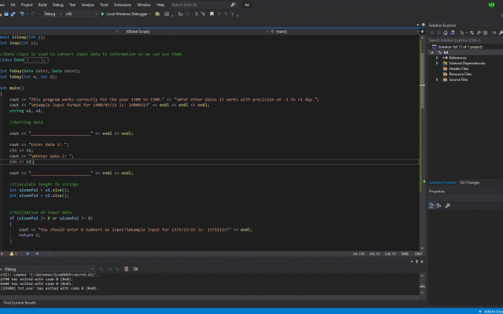Click the Property Pages wrench in Properties

click(x=448, y=206)
